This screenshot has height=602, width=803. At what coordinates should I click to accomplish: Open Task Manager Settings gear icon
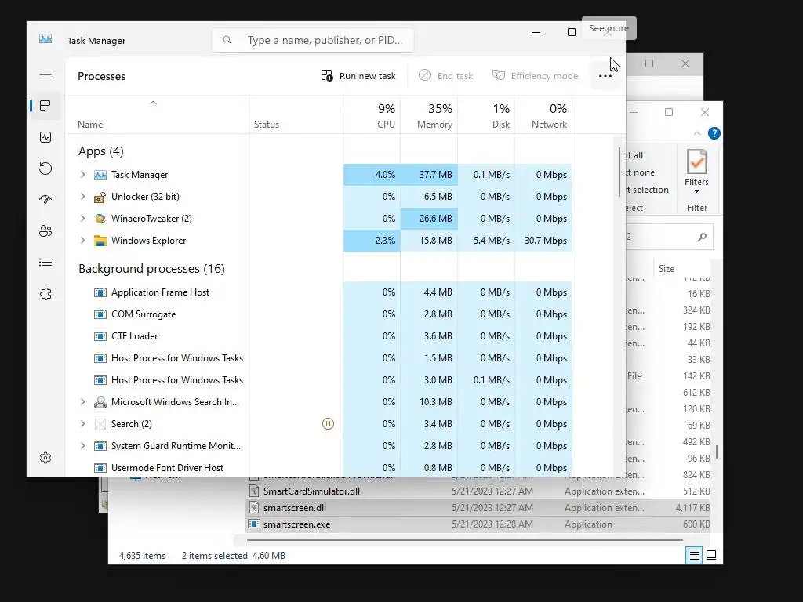click(x=45, y=458)
